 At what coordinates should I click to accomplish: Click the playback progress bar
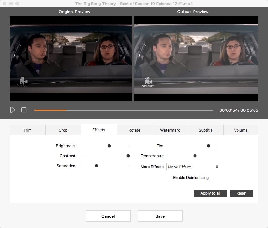124,110
